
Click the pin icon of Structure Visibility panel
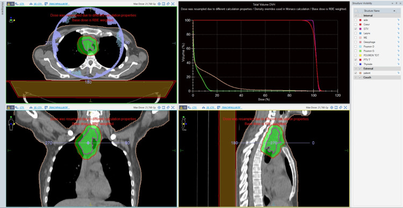click(396, 3)
